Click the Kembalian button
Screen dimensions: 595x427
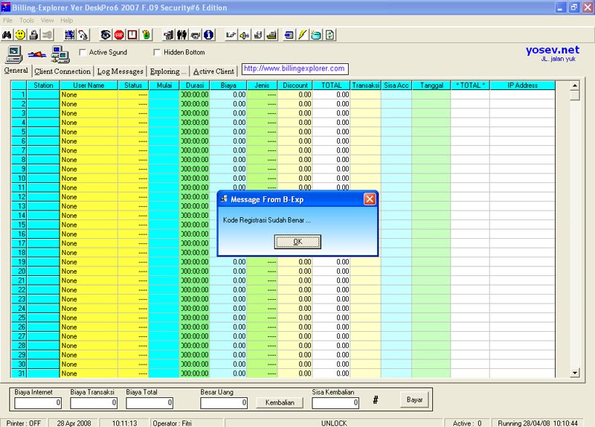coord(280,402)
